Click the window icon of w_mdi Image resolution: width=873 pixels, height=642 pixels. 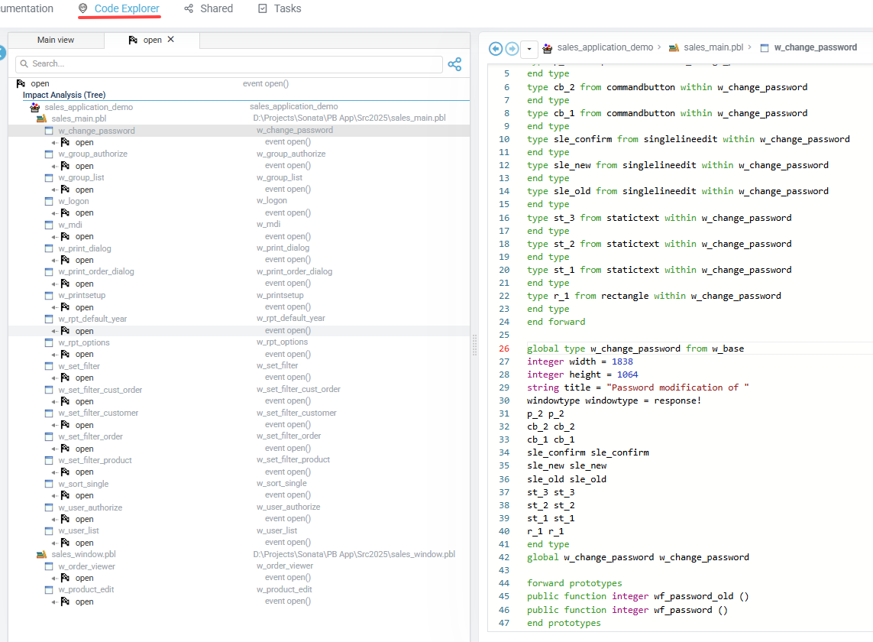point(49,225)
